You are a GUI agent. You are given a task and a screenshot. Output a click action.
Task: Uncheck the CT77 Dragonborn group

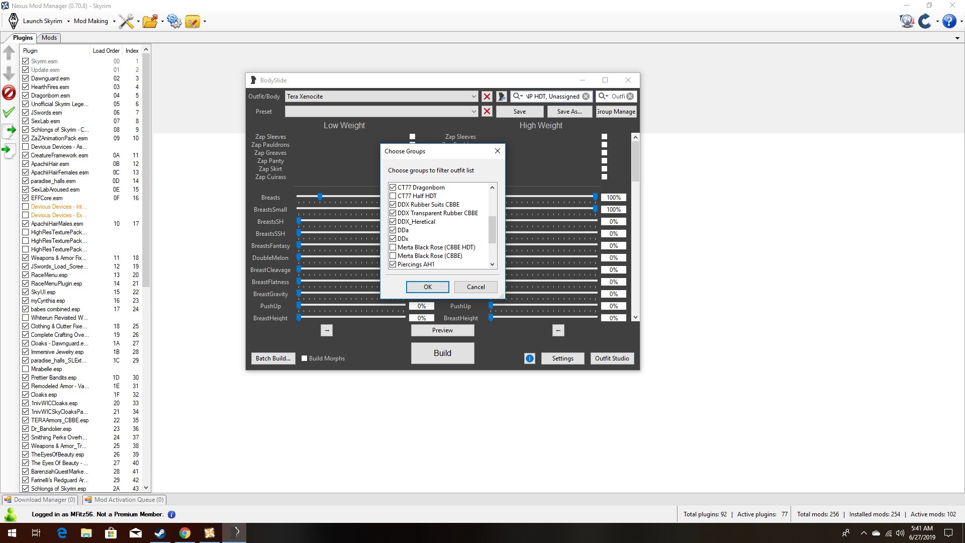pyautogui.click(x=393, y=188)
